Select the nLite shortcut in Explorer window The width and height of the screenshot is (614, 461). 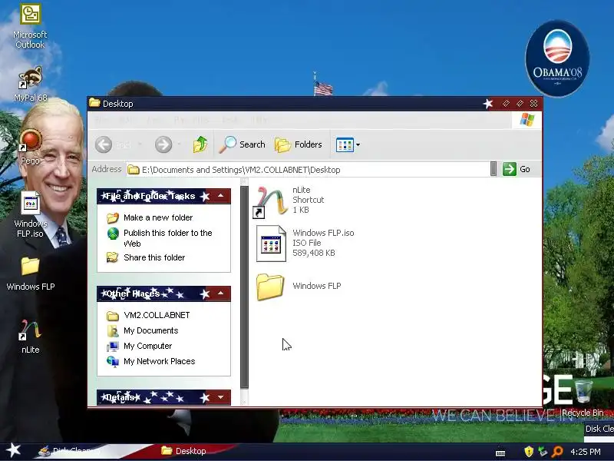(290, 201)
